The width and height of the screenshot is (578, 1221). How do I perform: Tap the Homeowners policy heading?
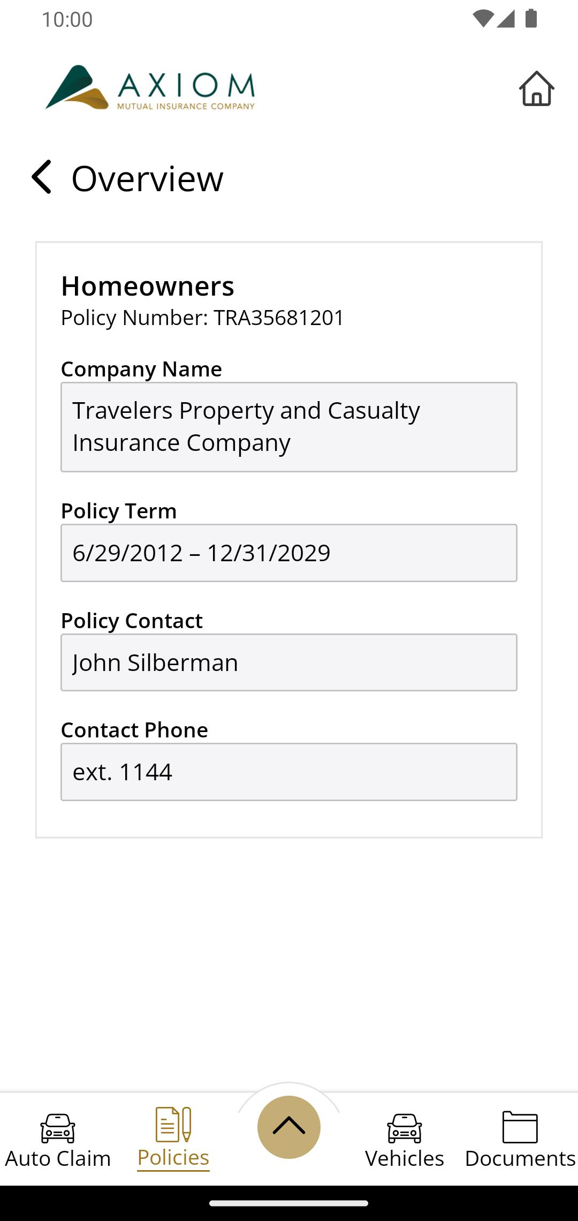click(x=148, y=286)
